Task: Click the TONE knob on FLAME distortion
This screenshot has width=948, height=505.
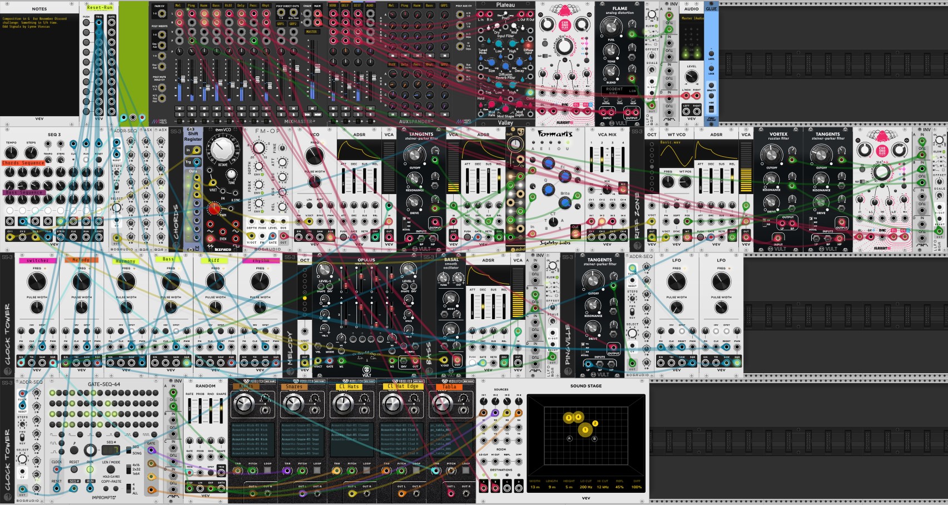Action: pyautogui.click(x=611, y=51)
